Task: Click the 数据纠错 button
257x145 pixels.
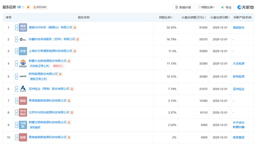Action: (183, 7)
